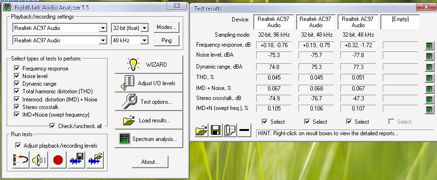This screenshot has height=180, width=437.
Task: Start recording with the red record icon
Action: click(x=58, y=160)
